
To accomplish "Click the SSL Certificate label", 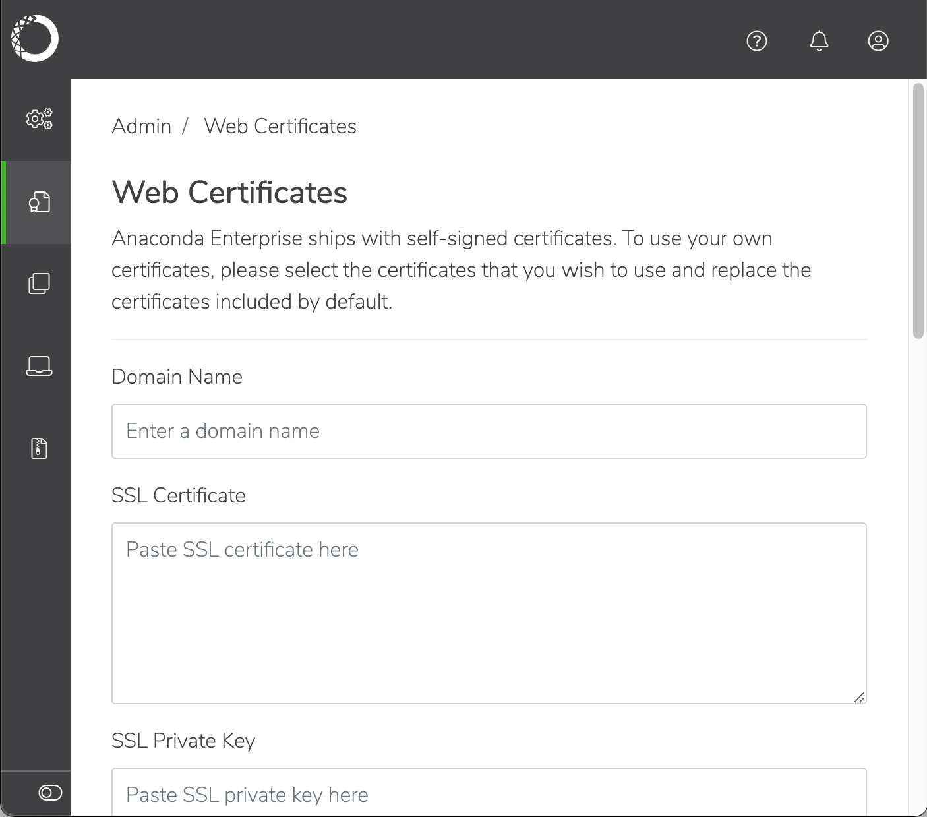I will click(179, 495).
